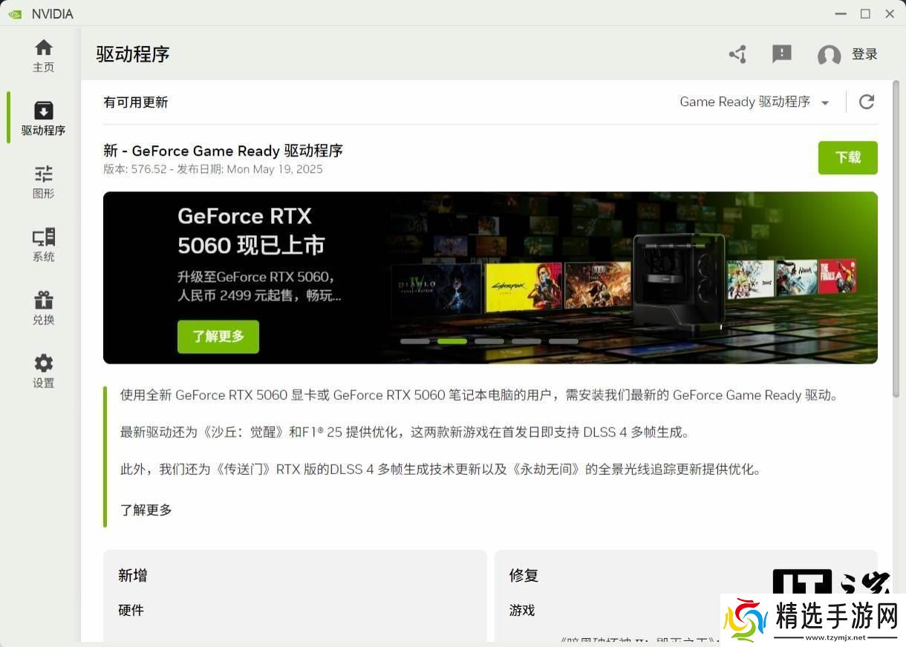Click the 了解更多 button on banner

pyautogui.click(x=218, y=336)
